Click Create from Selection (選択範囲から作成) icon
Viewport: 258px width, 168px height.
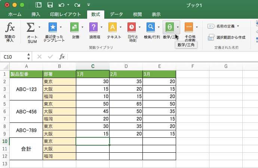point(211,37)
